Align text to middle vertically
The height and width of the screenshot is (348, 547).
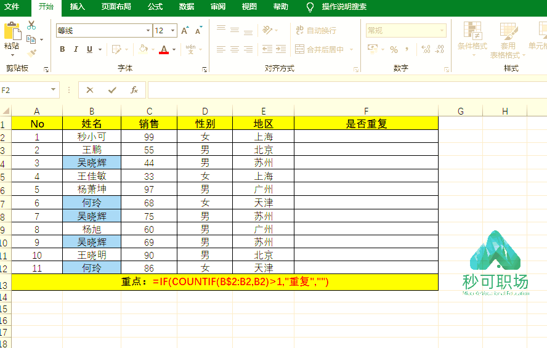pyautogui.click(x=235, y=30)
